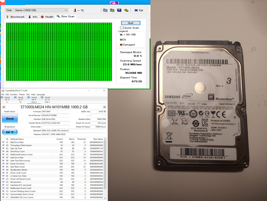Screen dimensions: 267x201
Task: Select the Temperature attribute row text
Action: point(16,182)
